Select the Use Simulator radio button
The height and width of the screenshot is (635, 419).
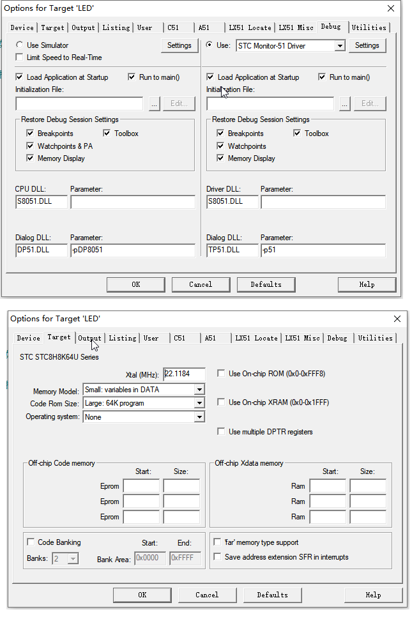(19, 45)
